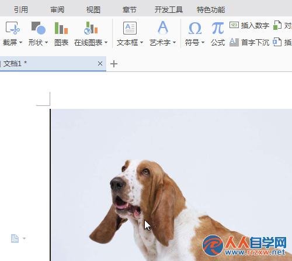
Task: Expand the 艺术字 dropdown arrow
Action: (174, 42)
